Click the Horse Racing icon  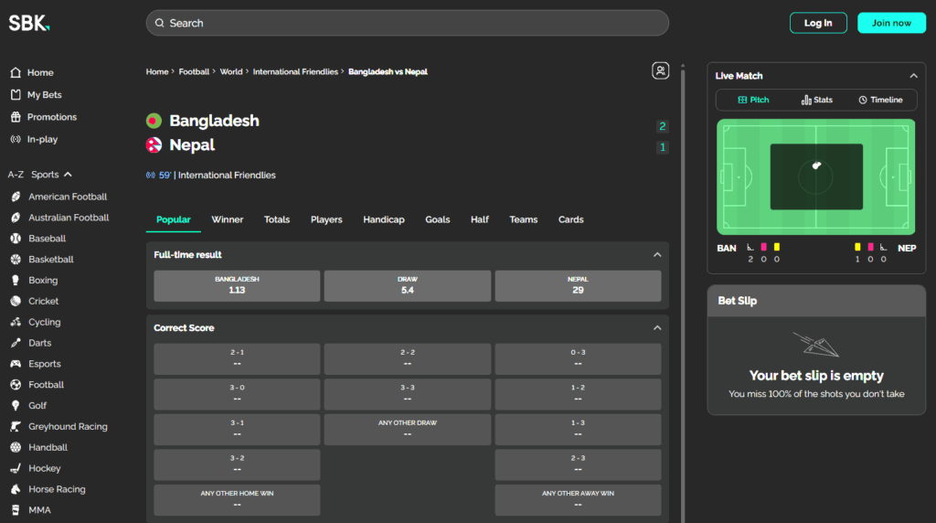click(16, 489)
